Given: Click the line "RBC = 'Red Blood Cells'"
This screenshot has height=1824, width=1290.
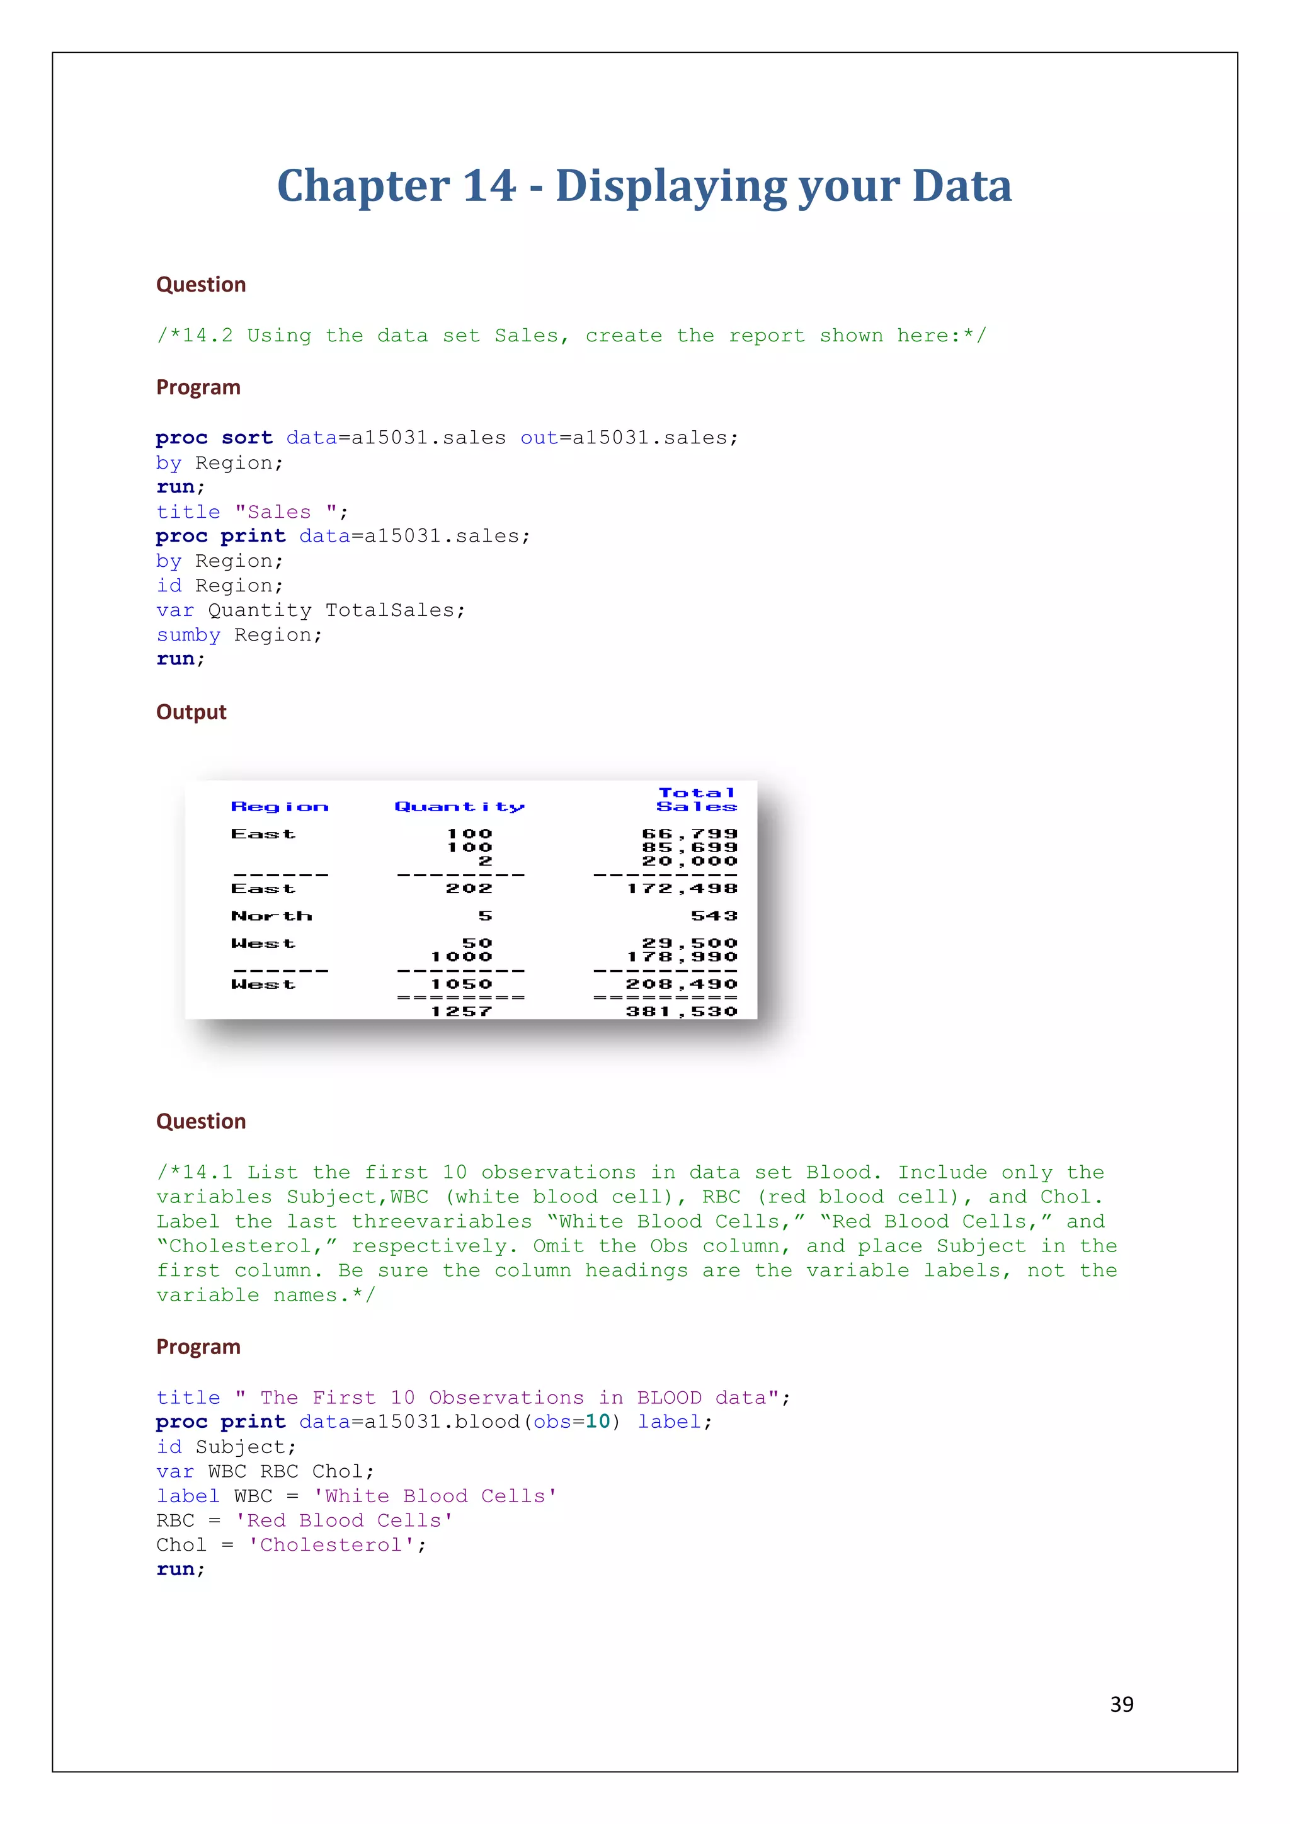Looking at the screenshot, I should point(304,1520).
